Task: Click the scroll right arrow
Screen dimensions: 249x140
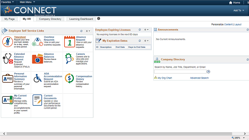Action: pos(245,134)
